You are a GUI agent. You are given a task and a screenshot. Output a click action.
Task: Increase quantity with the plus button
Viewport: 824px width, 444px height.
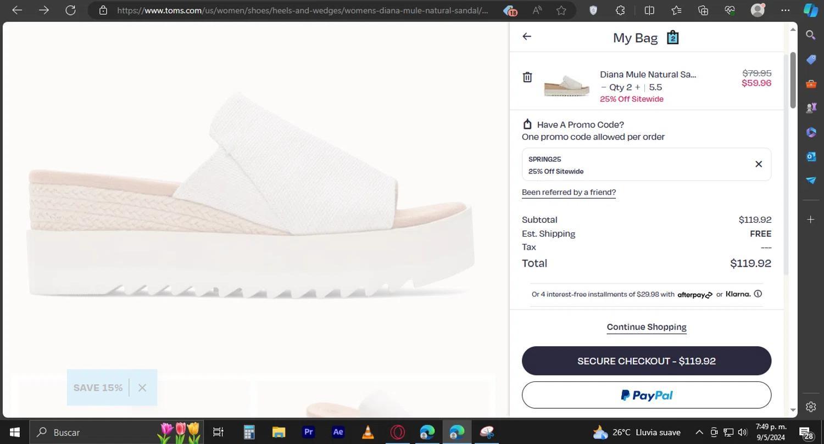pos(637,87)
